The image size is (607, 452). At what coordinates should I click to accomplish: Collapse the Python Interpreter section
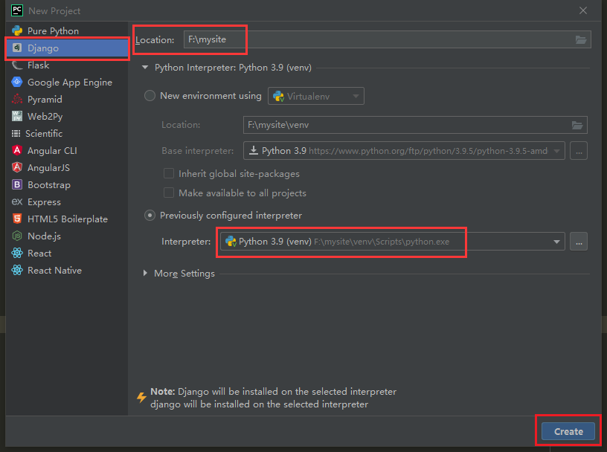[x=146, y=68]
